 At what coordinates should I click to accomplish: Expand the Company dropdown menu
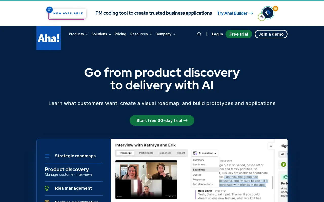(165, 34)
